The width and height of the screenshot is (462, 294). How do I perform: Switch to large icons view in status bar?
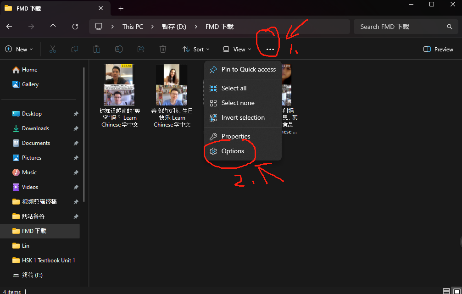pos(456,291)
